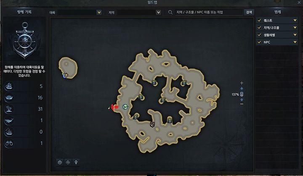
Task: Open the 지역 dropdown list
Action: (159, 12)
